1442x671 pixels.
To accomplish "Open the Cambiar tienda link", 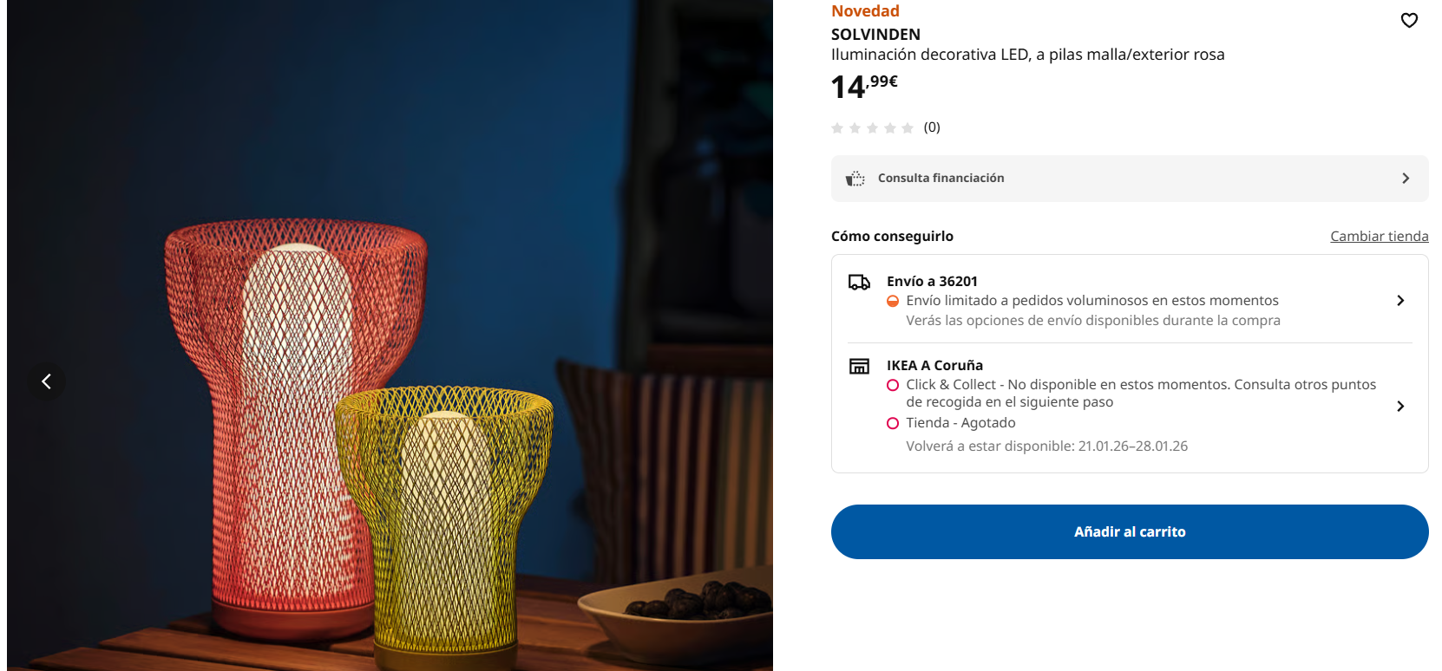I will click(1380, 237).
